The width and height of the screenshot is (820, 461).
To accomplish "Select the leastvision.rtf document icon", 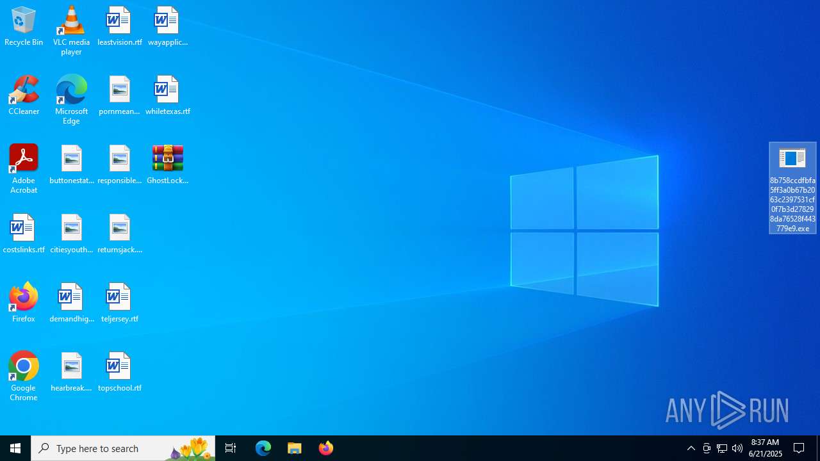I will click(x=119, y=26).
